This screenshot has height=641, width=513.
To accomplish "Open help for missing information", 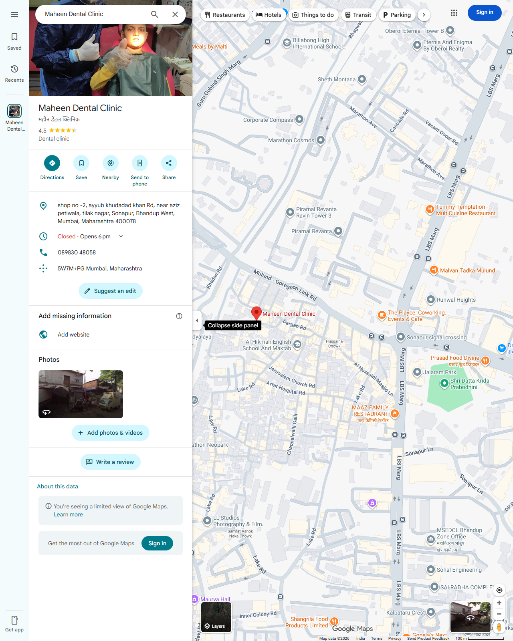I will [x=179, y=316].
